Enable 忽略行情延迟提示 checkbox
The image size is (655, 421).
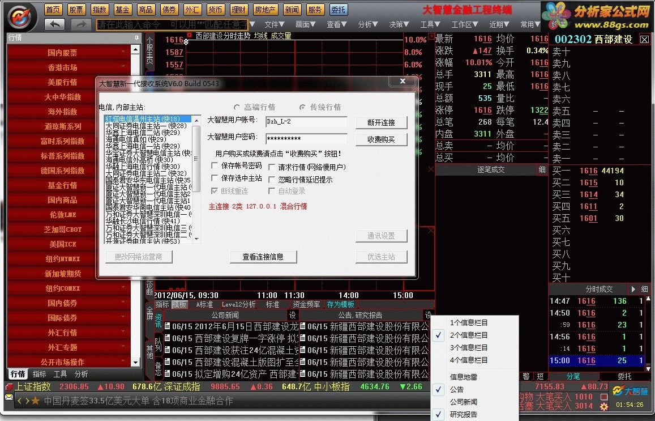click(272, 180)
